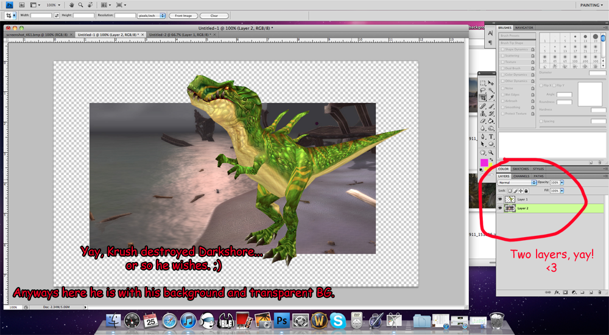
Task: Select the Lasso tool
Action: click(x=482, y=90)
